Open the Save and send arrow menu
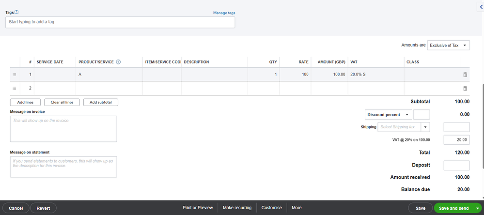Screen dimensions: 484x215 478,208
